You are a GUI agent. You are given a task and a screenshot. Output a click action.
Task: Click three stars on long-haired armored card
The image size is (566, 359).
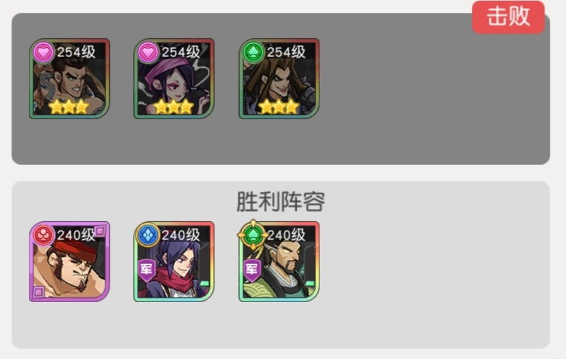tap(278, 107)
